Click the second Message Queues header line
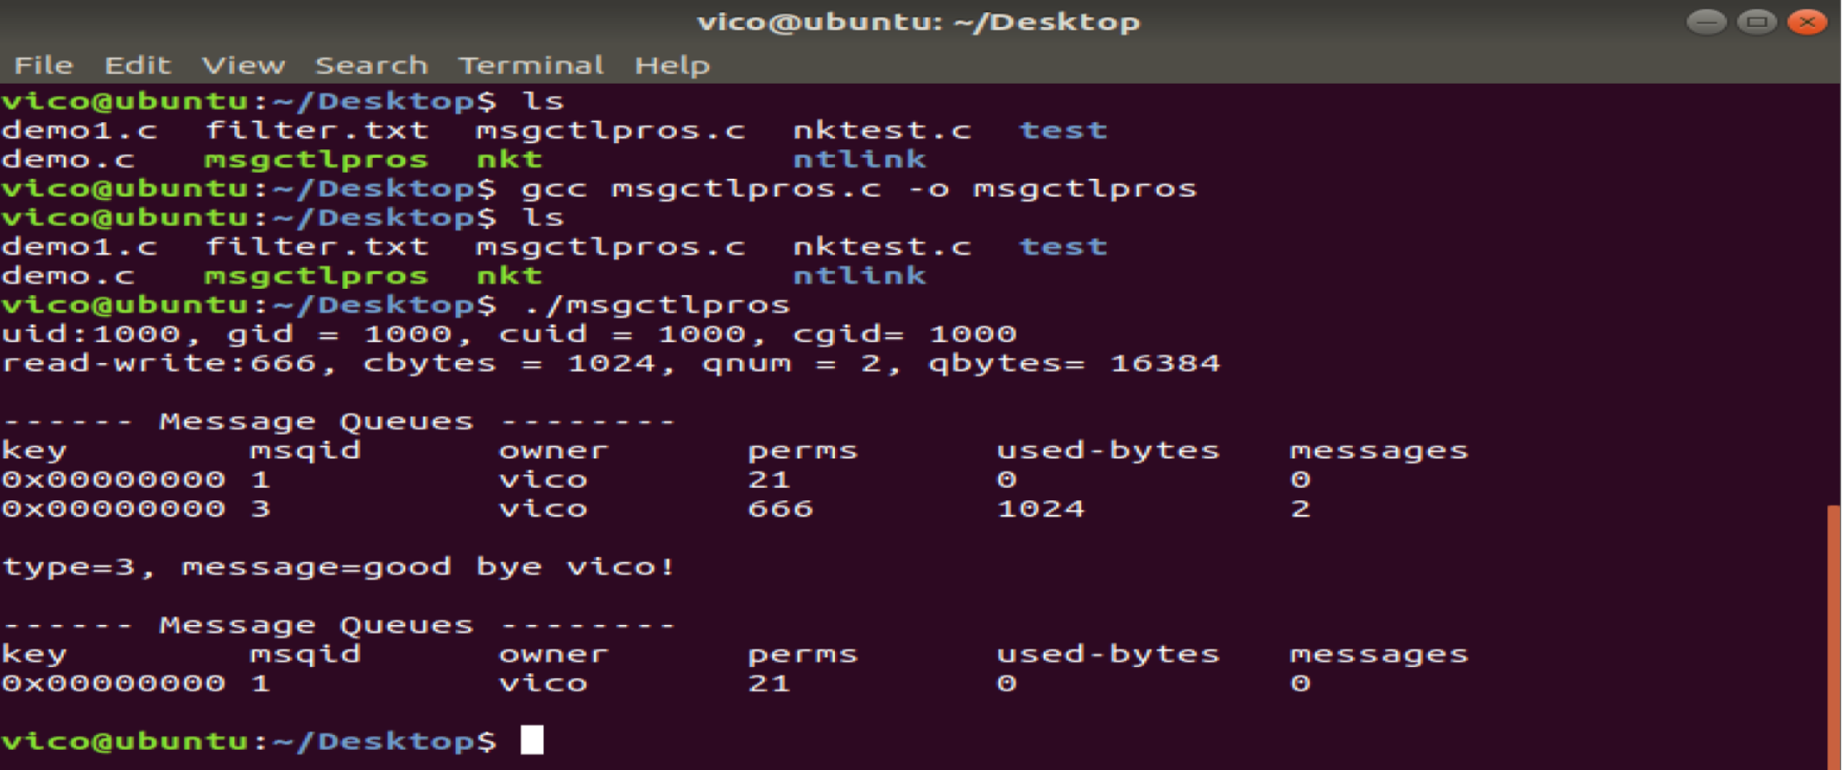This screenshot has width=1842, height=770. pyautogui.click(x=338, y=625)
